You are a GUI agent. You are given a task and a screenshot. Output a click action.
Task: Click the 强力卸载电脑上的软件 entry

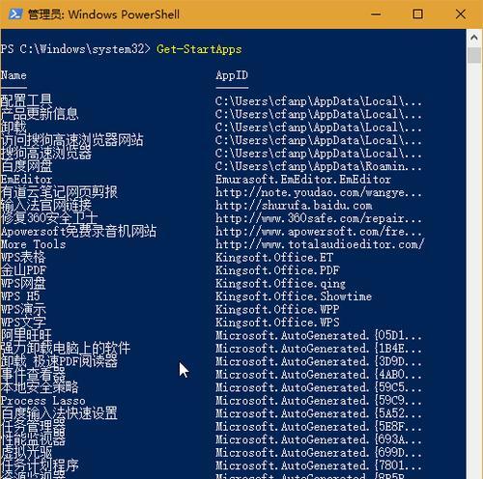click(66, 349)
